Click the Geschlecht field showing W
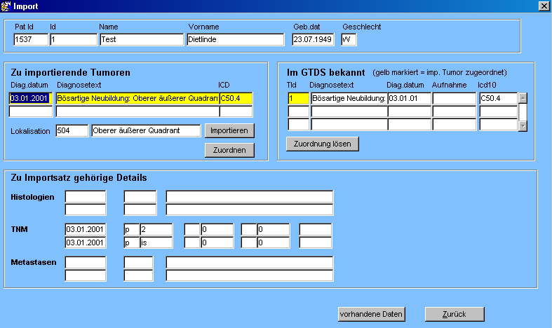The width and height of the screenshot is (552, 328). click(349, 40)
